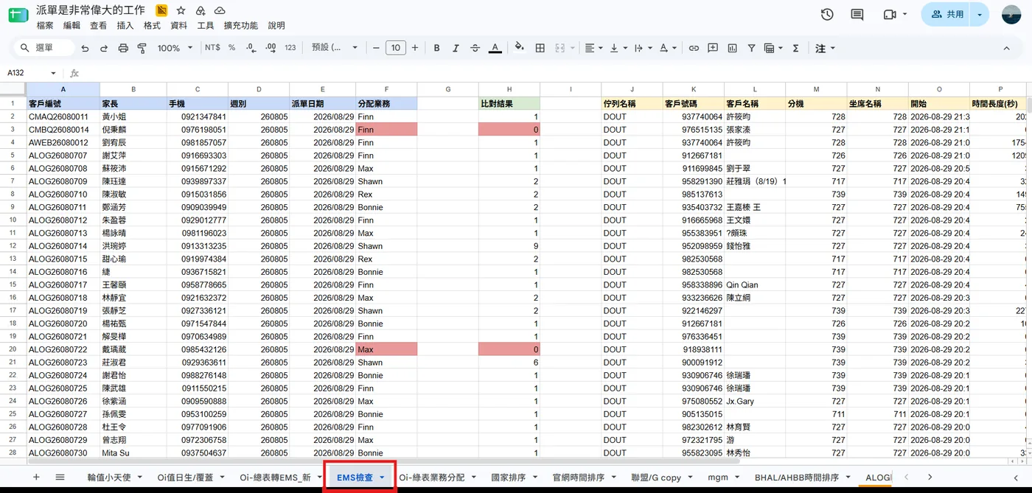Open the 檔案 menu

coord(45,25)
